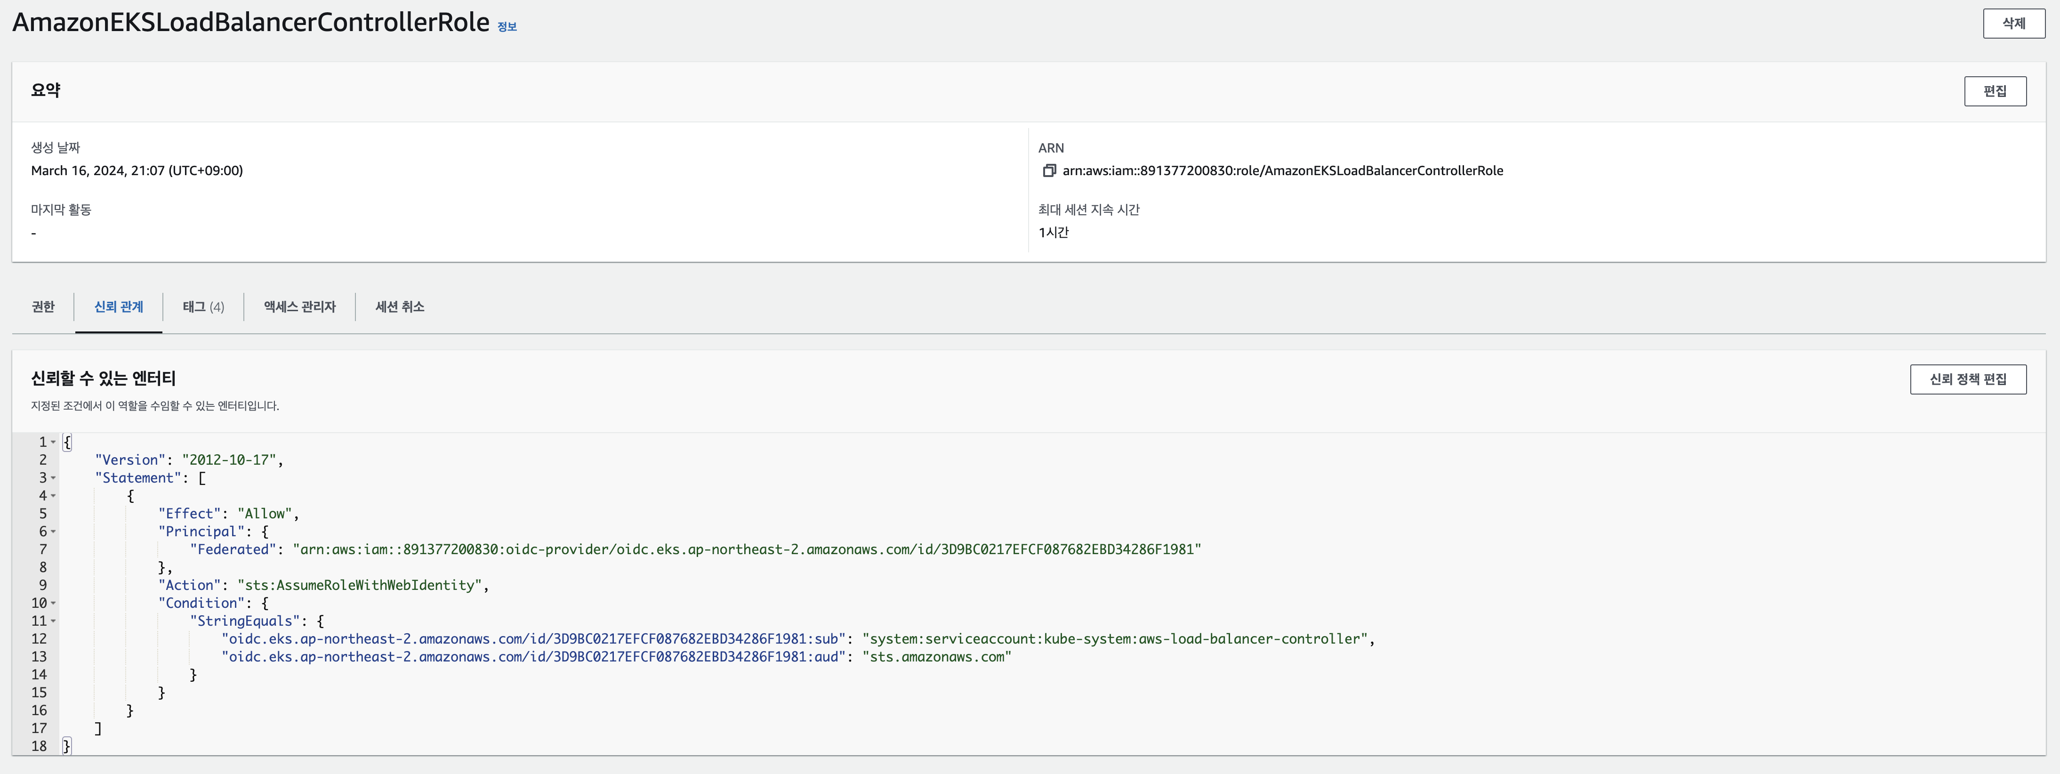Click the 편집 button in the 요약 panel
Screen dimensions: 2060x774
click(x=1995, y=91)
